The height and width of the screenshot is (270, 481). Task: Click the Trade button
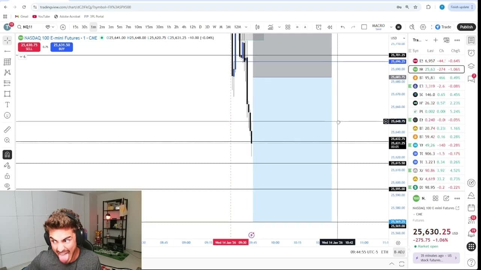point(443,27)
